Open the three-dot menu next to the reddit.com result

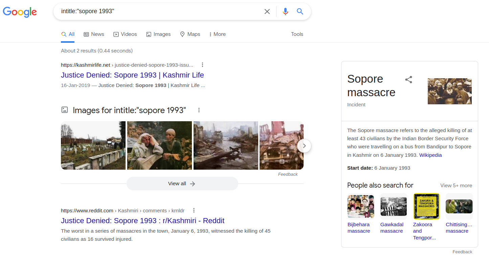point(194,210)
